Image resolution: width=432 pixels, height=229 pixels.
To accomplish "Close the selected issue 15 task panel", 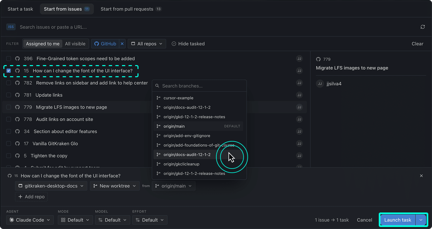I will tap(421, 176).
